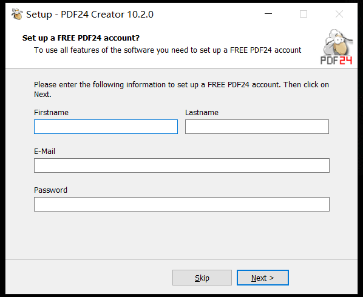The width and height of the screenshot is (363, 297).
Task: Click the Firstname label
Action: (x=51, y=113)
